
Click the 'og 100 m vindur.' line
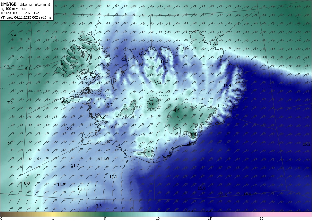click(13, 9)
